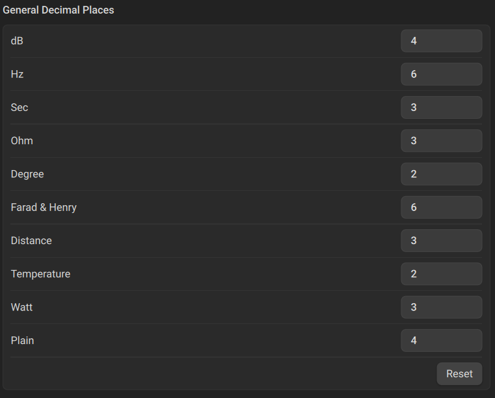Select the Degree decimal places field

[x=441, y=174]
